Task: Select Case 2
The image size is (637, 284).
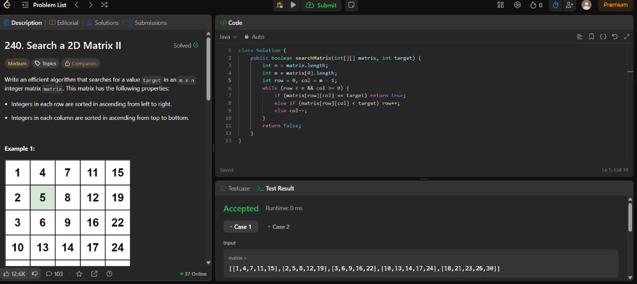Action: point(279,227)
